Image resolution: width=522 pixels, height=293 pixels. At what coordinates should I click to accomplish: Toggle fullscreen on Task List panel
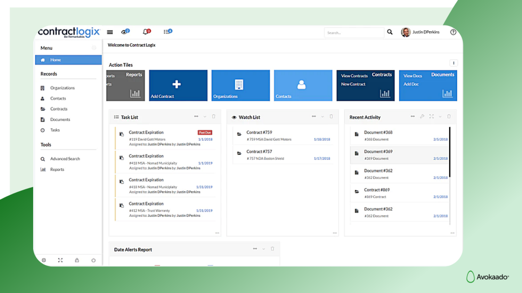(197, 117)
